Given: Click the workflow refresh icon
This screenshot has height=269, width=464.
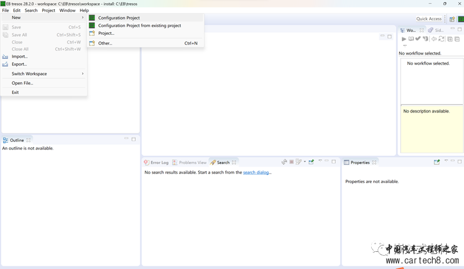Looking at the screenshot, I should 441,39.
